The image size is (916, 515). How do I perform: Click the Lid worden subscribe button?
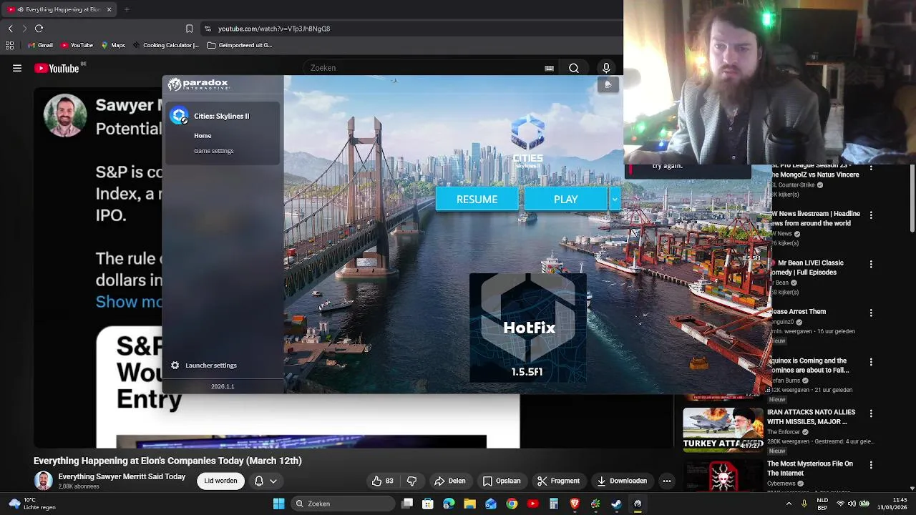coord(220,481)
